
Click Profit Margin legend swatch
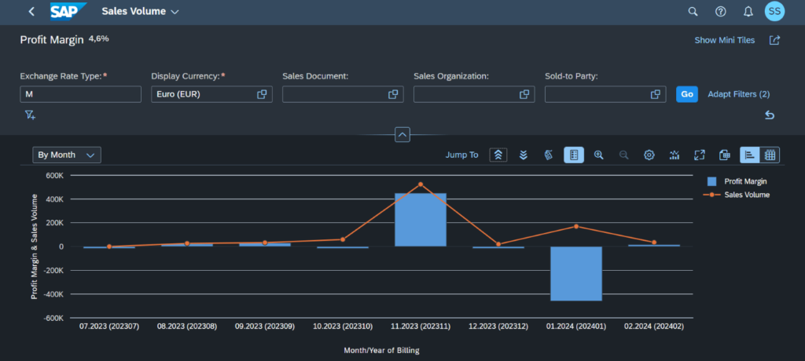[x=711, y=181]
